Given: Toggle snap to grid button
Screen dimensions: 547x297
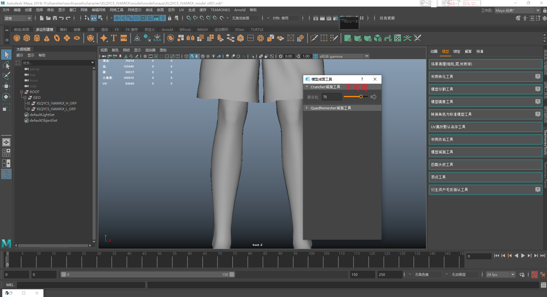Looking at the screenshot, I should pos(189,18).
